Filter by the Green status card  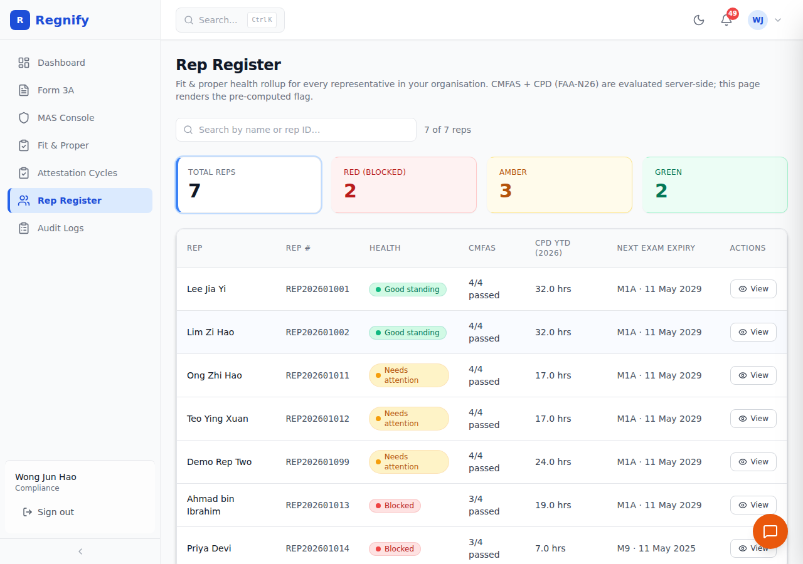pos(715,185)
